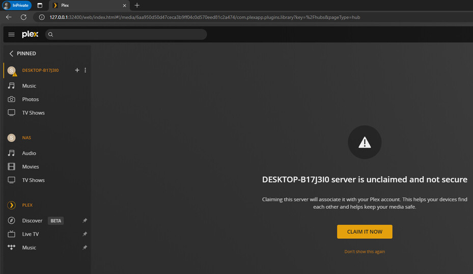Collapse the PINNED sidebar with back chevron
Viewport: 473px width, 274px height.
pos(11,53)
